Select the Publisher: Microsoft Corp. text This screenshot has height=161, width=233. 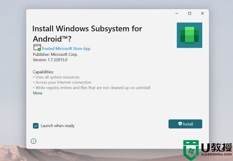coord(55,55)
